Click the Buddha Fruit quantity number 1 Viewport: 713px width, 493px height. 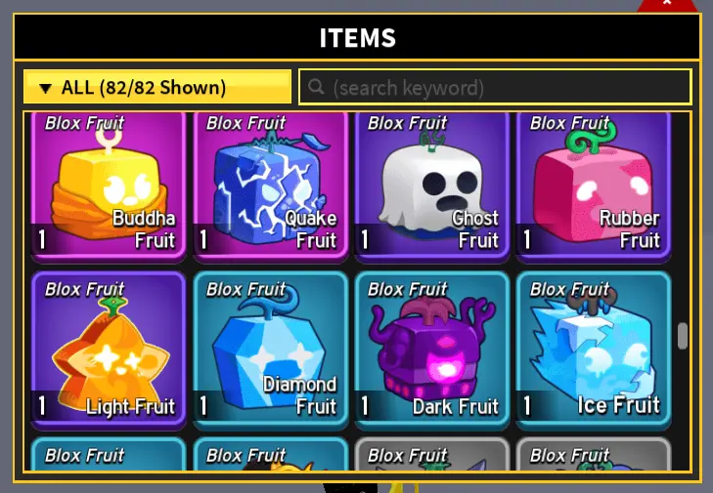(42, 239)
